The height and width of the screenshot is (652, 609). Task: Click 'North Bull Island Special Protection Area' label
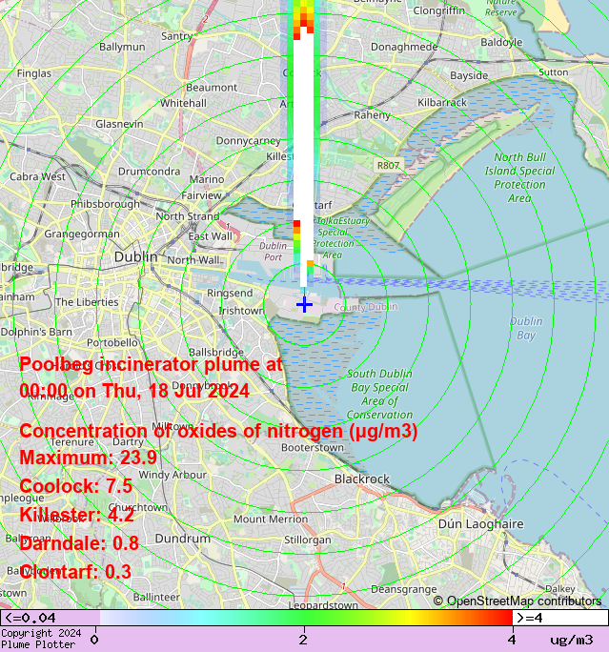click(519, 177)
